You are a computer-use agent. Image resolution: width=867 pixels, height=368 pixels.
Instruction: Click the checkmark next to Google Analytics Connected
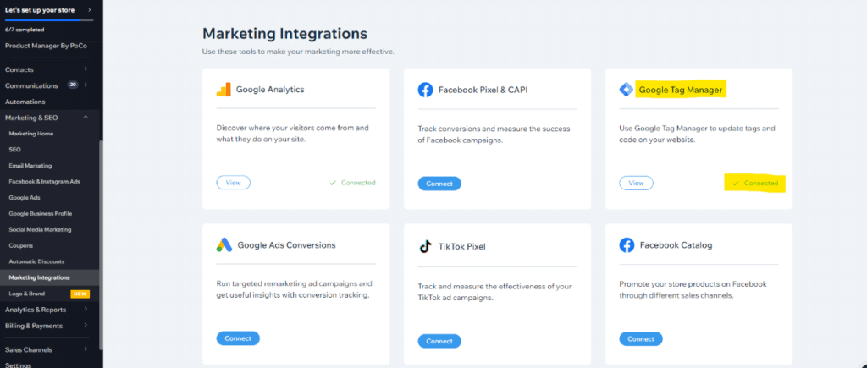[332, 183]
